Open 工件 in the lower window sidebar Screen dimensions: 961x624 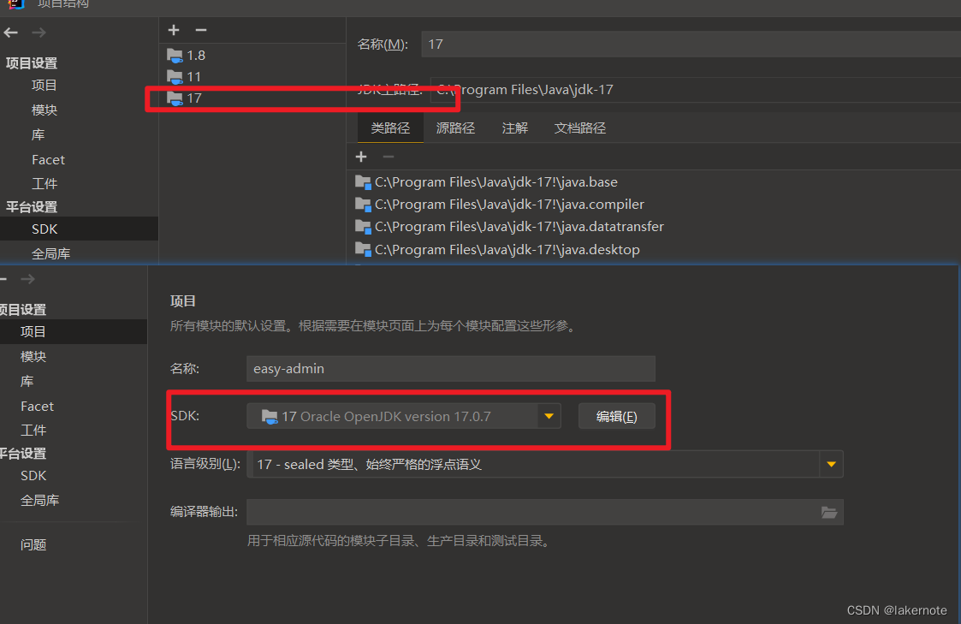(x=33, y=431)
